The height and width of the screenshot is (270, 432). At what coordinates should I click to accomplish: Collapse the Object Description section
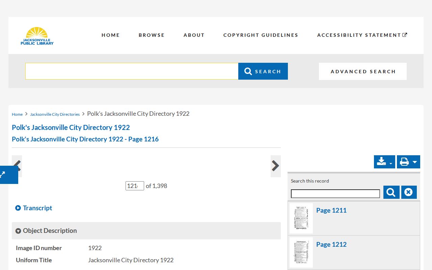[146, 231]
